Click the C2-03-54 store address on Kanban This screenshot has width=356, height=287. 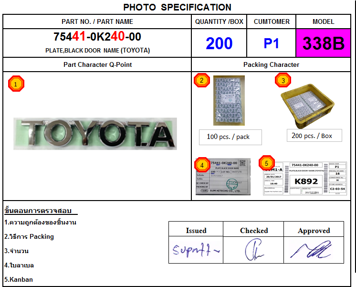pyautogui.click(x=337, y=189)
